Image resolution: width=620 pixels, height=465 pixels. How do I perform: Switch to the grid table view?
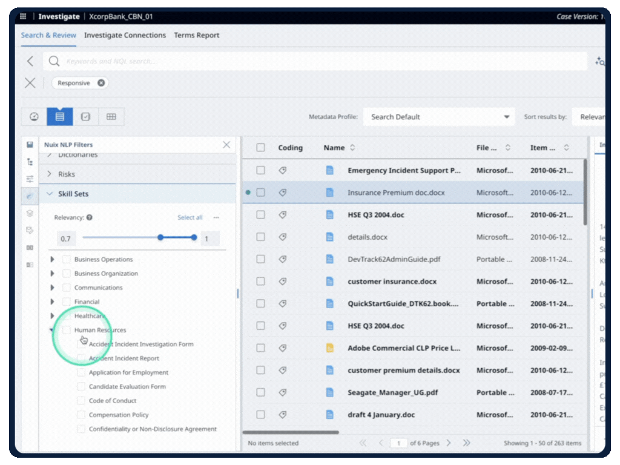coord(111,117)
